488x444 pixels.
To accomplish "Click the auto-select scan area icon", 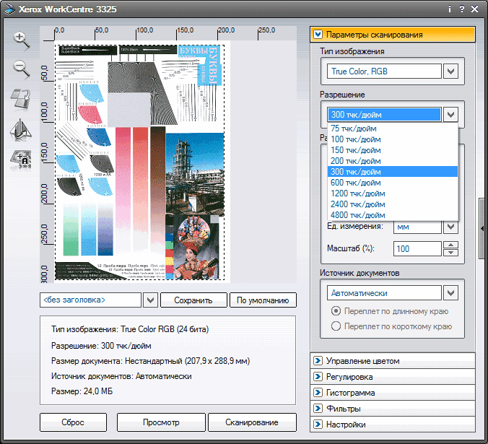I will tap(21, 160).
